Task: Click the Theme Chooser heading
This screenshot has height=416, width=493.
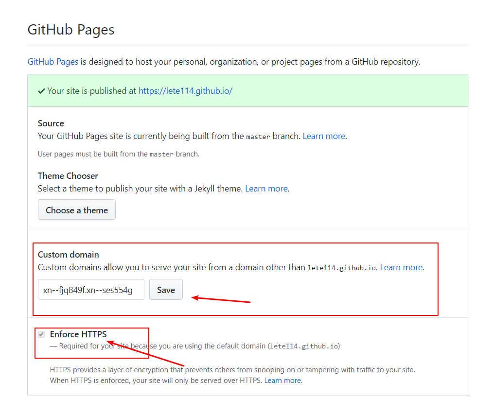Action: click(x=68, y=175)
